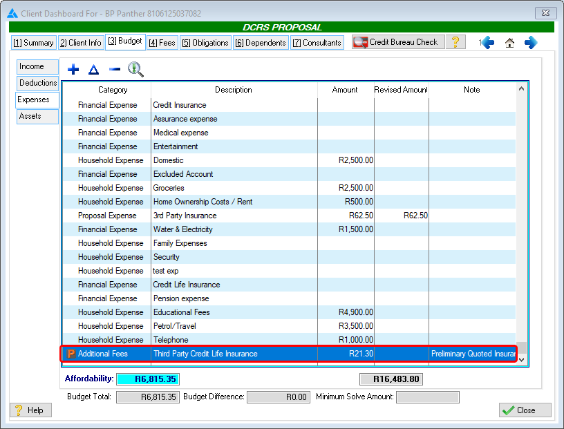Go forward with the blue right arrow
This screenshot has height=429, width=564.
pos(531,43)
